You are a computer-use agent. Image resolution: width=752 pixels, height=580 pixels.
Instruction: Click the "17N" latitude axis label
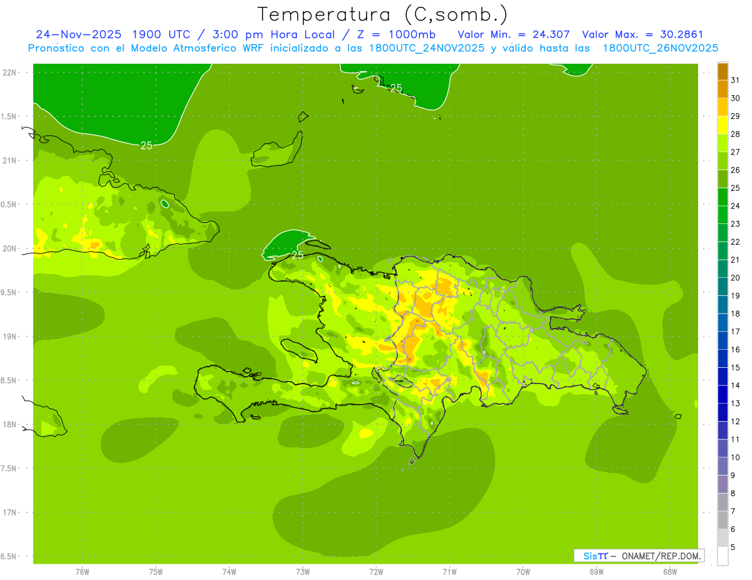tap(10, 512)
